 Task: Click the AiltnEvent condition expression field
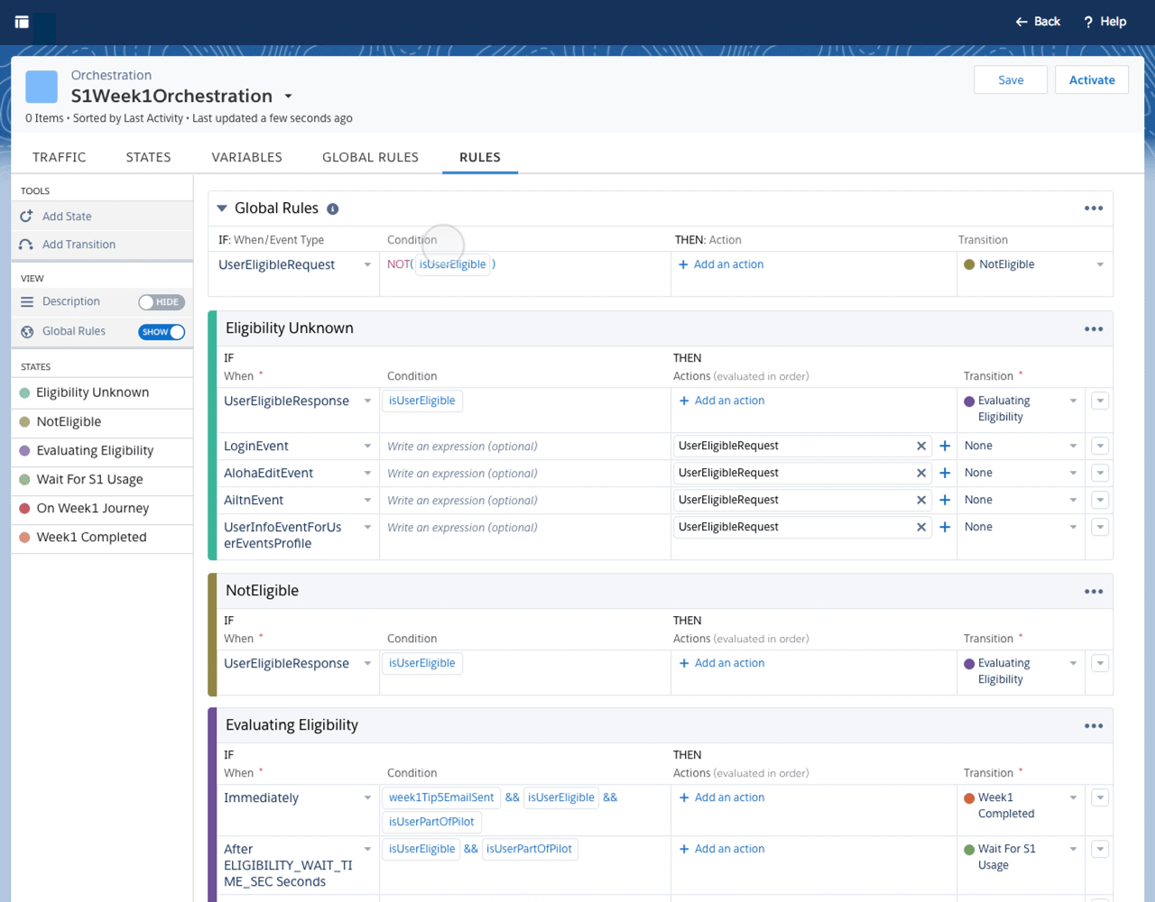point(524,501)
